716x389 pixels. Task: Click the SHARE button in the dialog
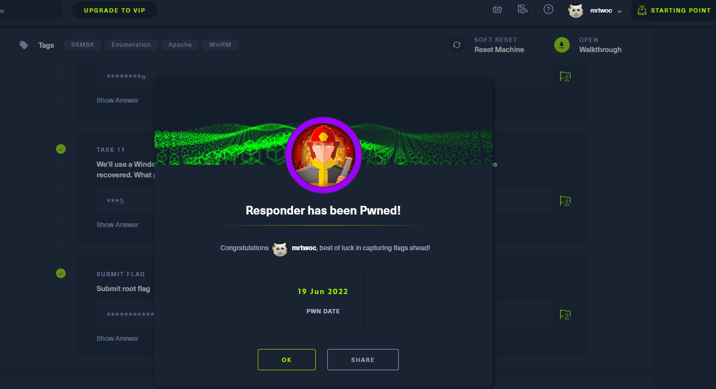point(363,360)
